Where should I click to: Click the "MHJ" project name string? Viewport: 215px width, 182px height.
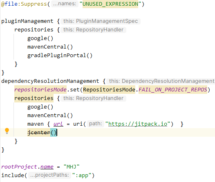[72, 167]
